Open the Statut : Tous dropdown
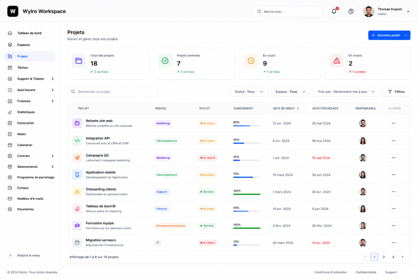The image size is (419, 279). [249, 92]
